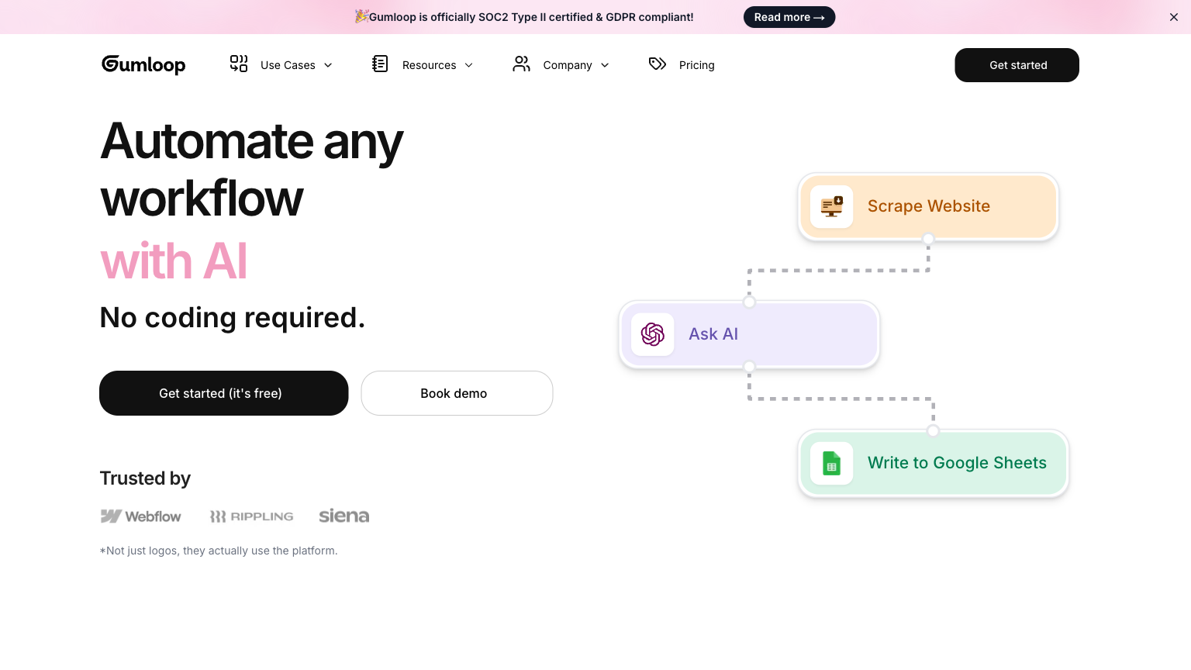This screenshot has height=670, width=1191.
Task: Open the Company menu label
Action: pyautogui.click(x=567, y=65)
